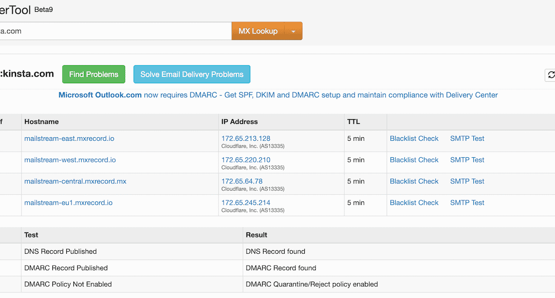
Task: Run Blacklist Check for mailstream-east row
Action: [414, 138]
